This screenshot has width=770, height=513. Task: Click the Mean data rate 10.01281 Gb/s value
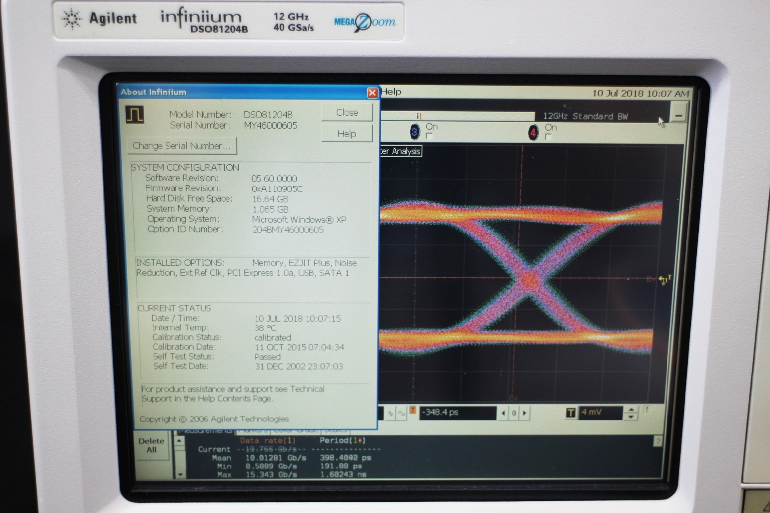click(x=275, y=458)
